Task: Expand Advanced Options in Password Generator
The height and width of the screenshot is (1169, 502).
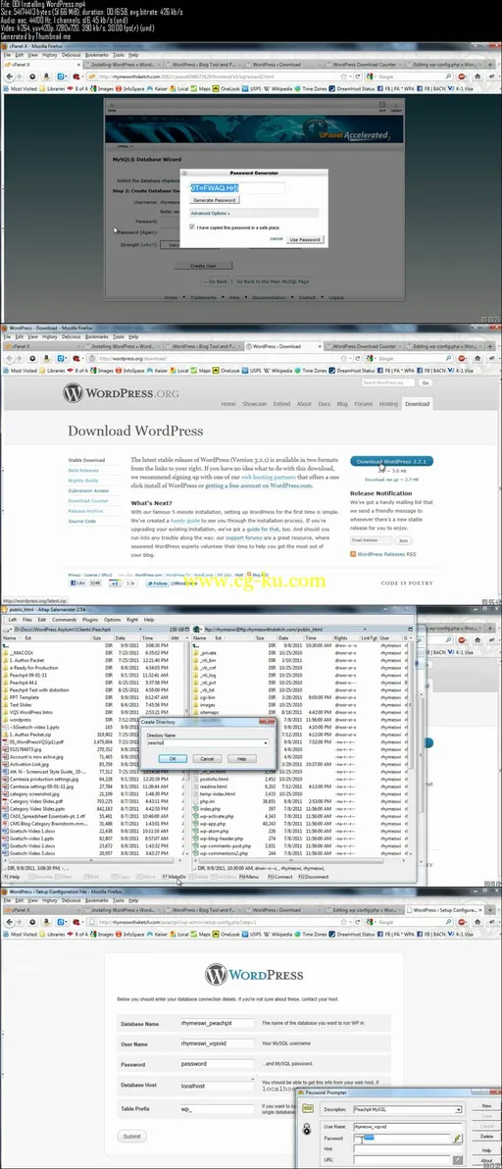Action: [x=211, y=213]
